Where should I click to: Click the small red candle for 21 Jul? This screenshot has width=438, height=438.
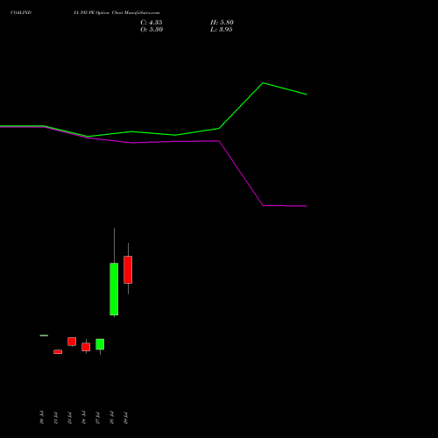click(x=58, y=352)
